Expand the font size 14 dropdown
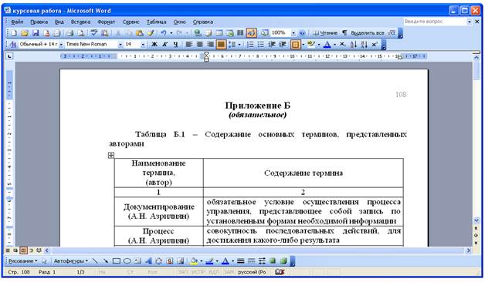 point(143,45)
